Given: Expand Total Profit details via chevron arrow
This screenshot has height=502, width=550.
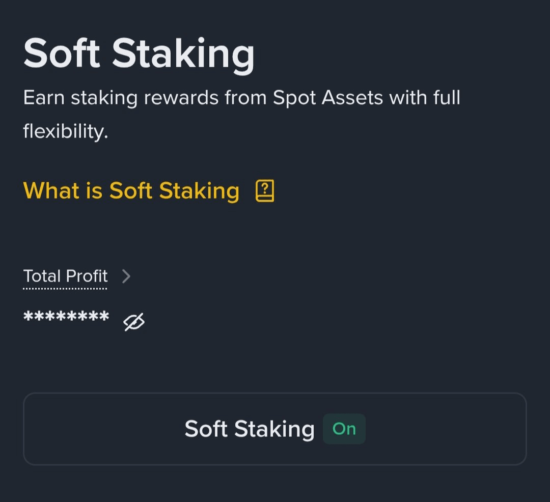Looking at the screenshot, I should [x=126, y=276].
